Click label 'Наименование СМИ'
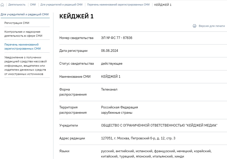Viewport: 227px width, 159px height. click(x=75, y=76)
